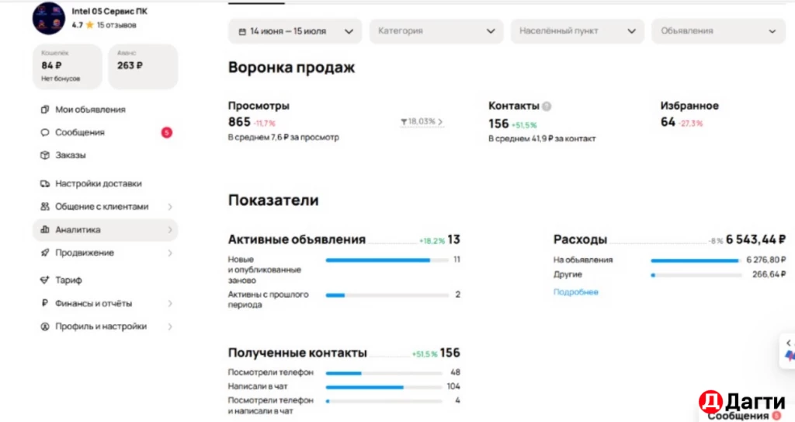Click the delivery settings truck icon
This screenshot has height=422, width=795.
44,184
